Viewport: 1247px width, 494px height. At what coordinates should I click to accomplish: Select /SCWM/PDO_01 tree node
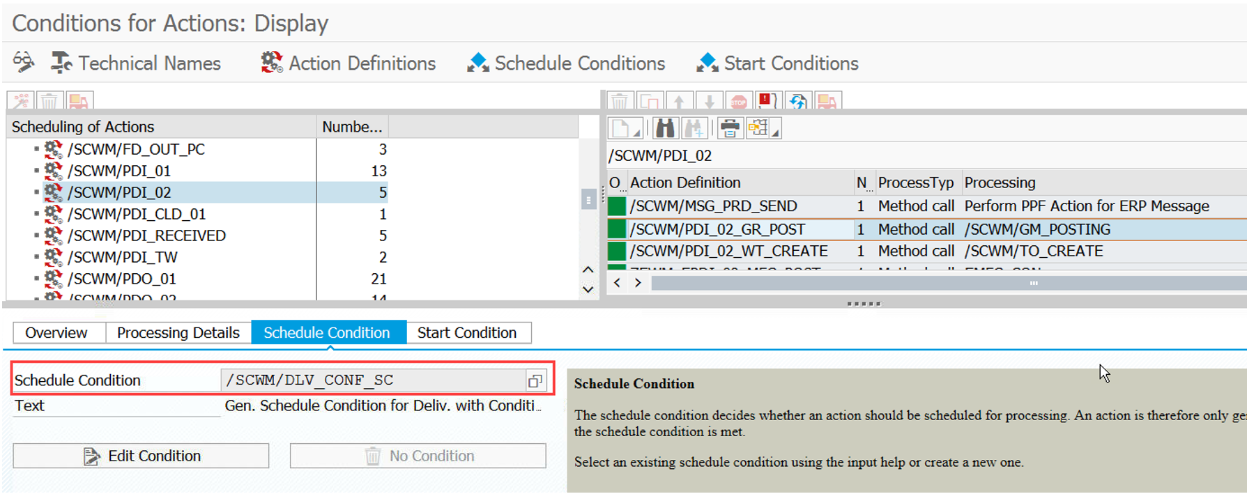coord(121,279)
